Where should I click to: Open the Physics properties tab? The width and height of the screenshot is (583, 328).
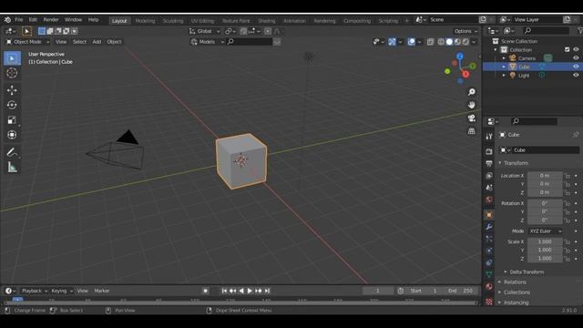pos(489,251)
